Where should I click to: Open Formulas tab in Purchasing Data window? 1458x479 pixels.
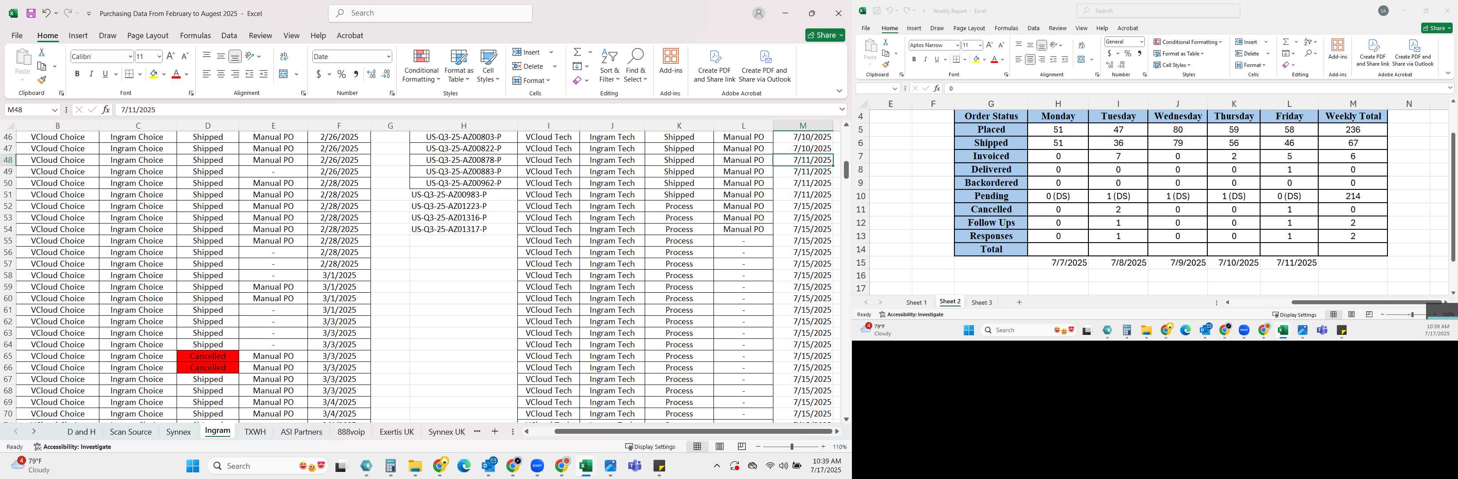click(x=195, y=35)
